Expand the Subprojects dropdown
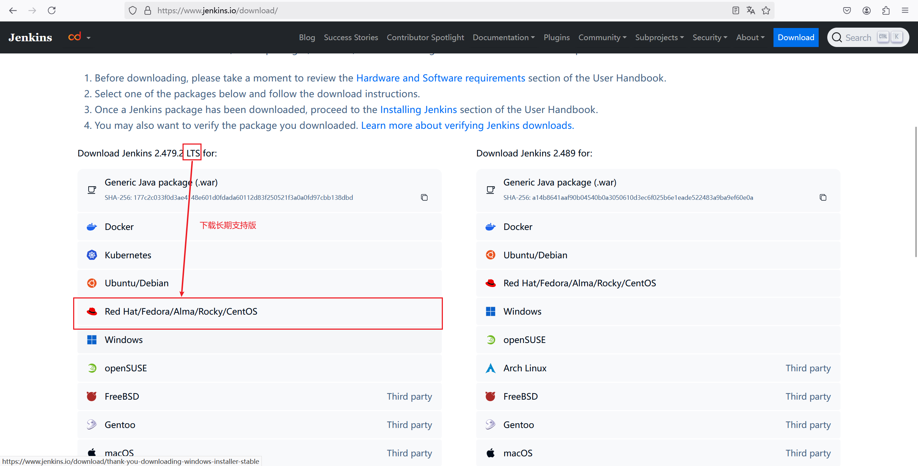This screenshot has width=918, height=466. click(659, 37)
